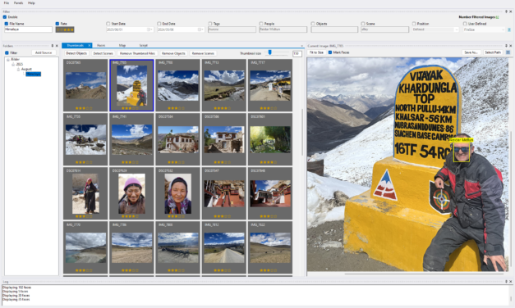
Task: Pin the Log panel with the pushpin icon
Action: (x=506, y=282)
